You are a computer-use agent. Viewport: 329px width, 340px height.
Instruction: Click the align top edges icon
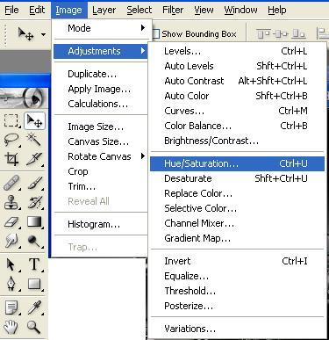(263, 34)
